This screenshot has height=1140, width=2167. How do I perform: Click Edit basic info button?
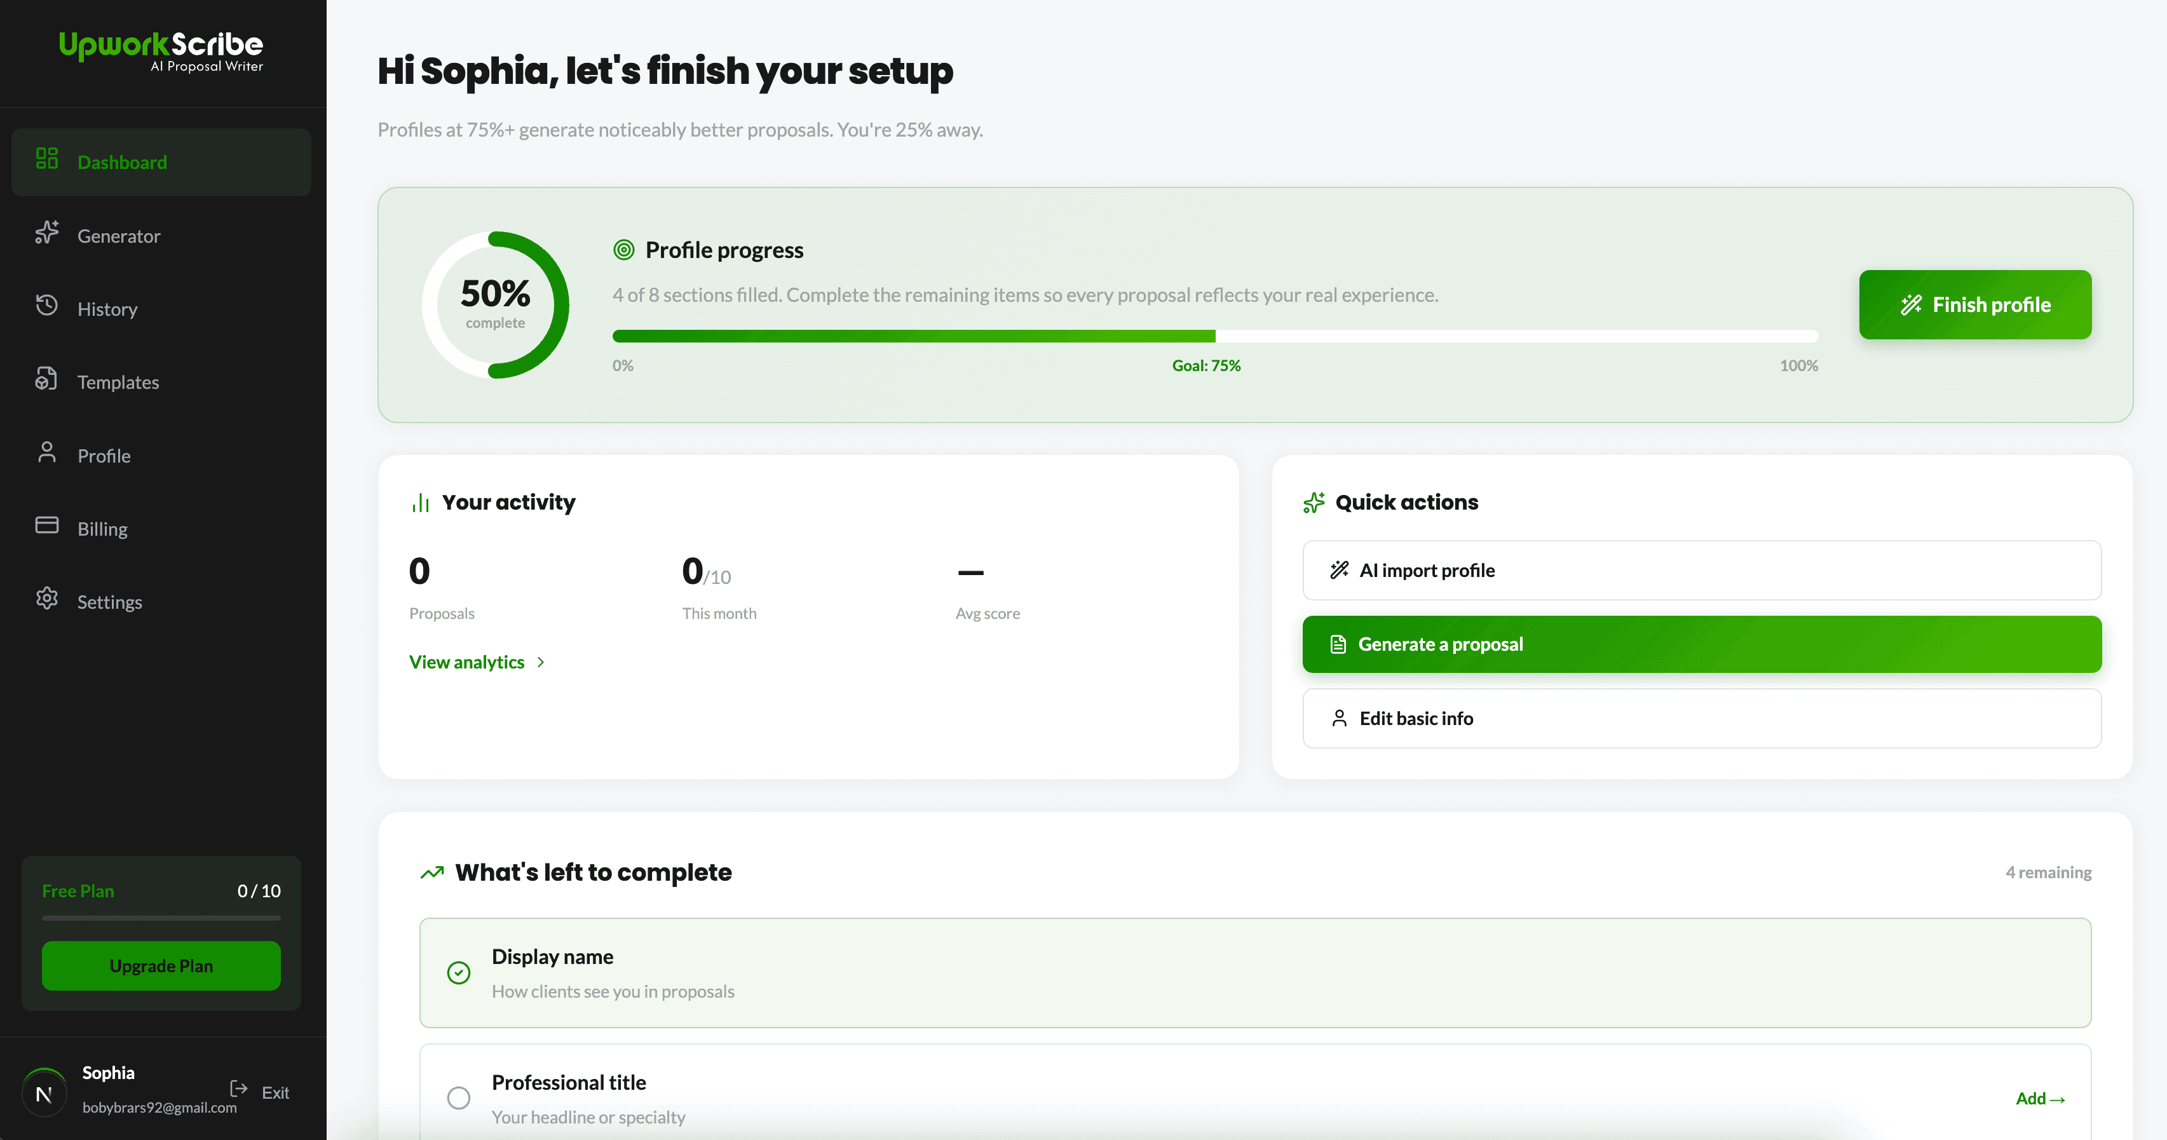point(1702,717)
